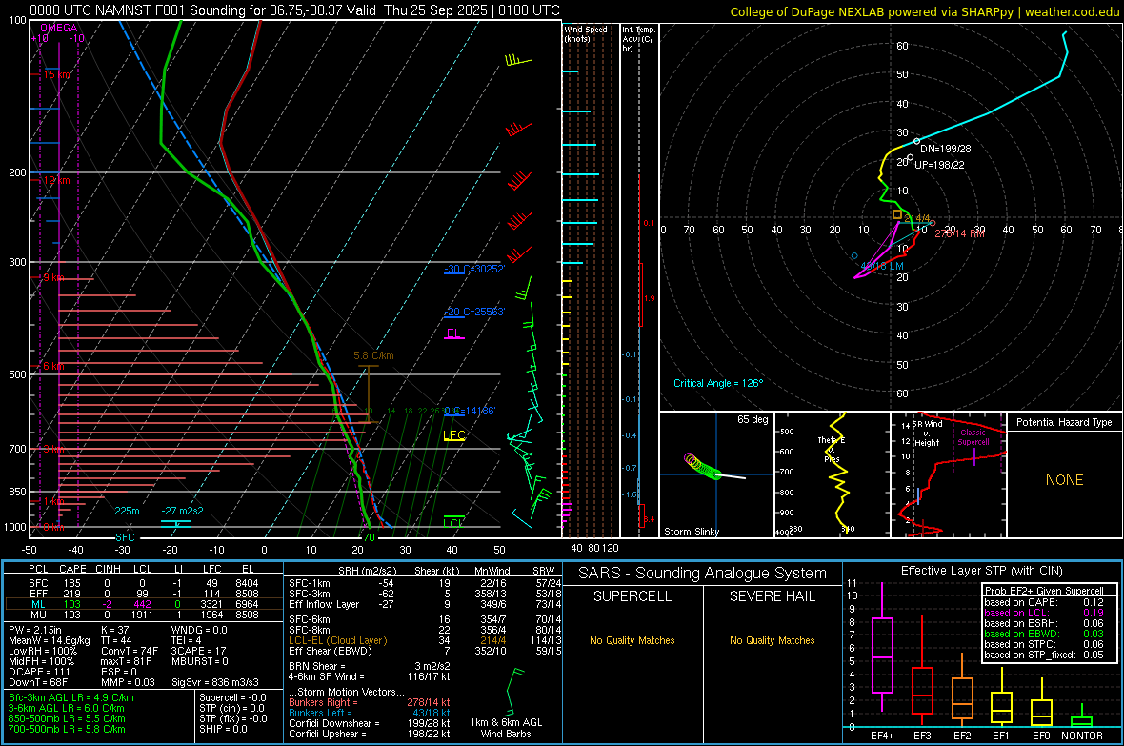Click the 'PW = 2.15in' value
Screen dimensions: 1124x746
[38, 630]
